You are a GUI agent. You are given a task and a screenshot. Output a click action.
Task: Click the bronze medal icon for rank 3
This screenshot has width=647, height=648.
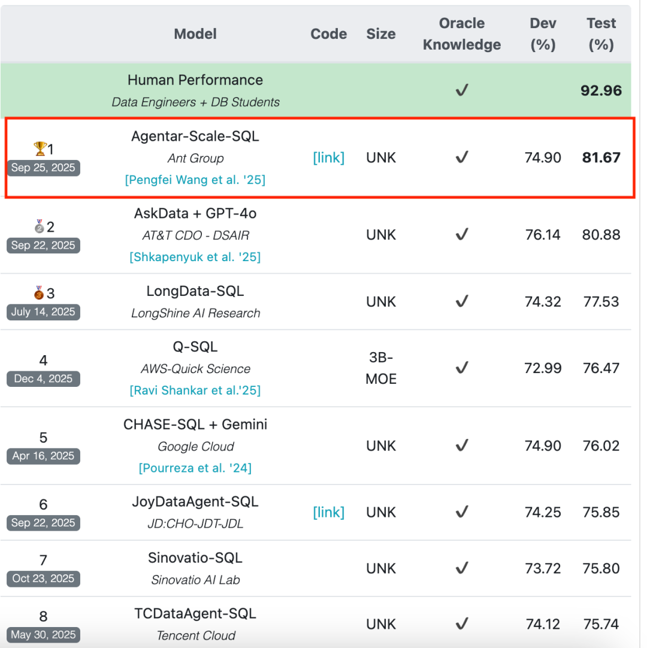pos(40,293)
